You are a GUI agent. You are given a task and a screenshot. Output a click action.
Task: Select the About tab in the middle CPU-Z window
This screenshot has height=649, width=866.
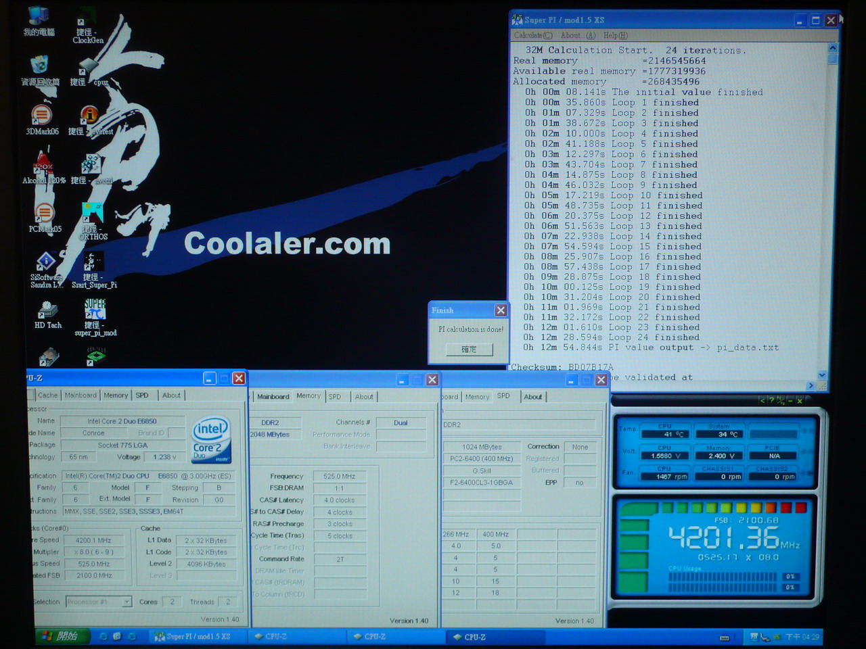click(364, 396)
